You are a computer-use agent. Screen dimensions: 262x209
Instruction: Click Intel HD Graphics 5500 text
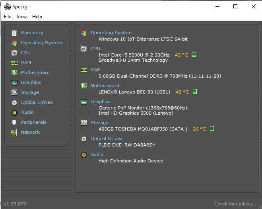(136, 113)
